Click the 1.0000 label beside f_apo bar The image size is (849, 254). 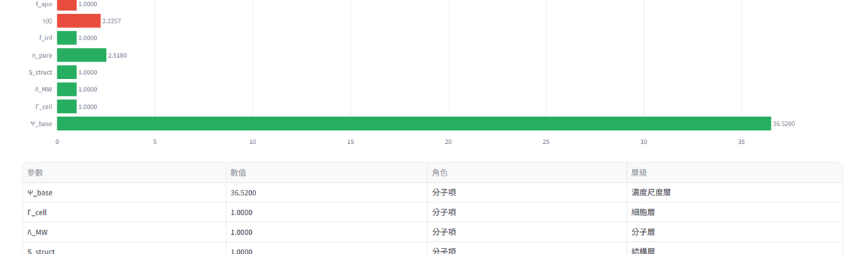point(88,4)
